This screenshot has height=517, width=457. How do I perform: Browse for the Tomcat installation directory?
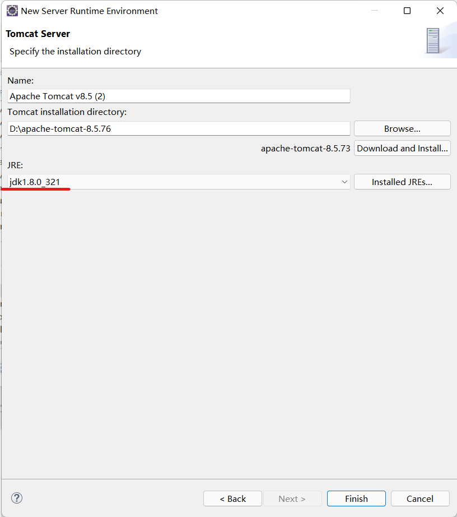click(402, 128)
